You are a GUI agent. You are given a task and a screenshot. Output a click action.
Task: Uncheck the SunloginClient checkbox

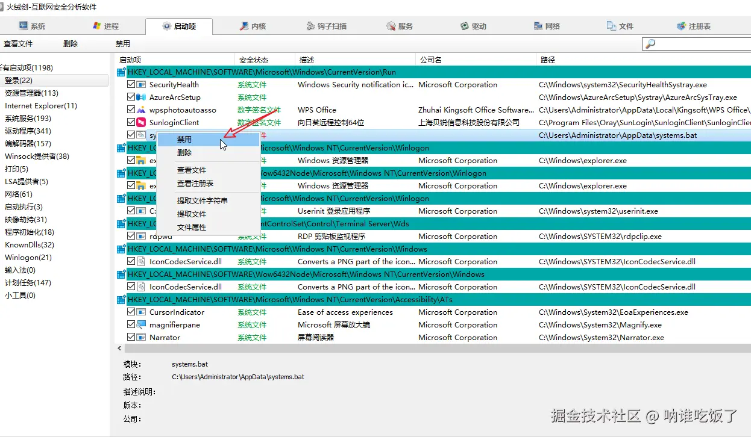(x=131, y=123)
